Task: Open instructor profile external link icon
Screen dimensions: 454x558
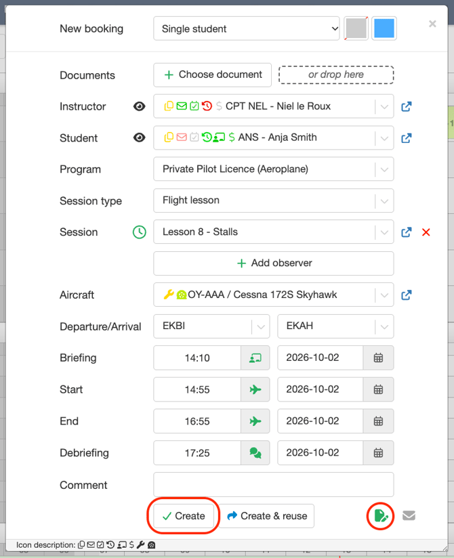Action: 407,106
